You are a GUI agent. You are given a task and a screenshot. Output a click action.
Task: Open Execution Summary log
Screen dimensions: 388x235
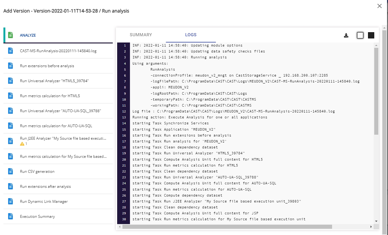(x=58, y=216)
